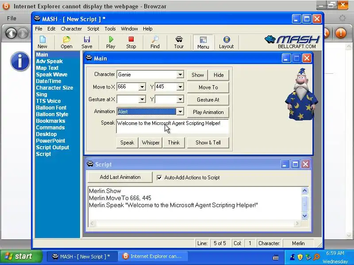Click the Gesture At button
Screen dimensions: 354x265
[x=208, y=100]
